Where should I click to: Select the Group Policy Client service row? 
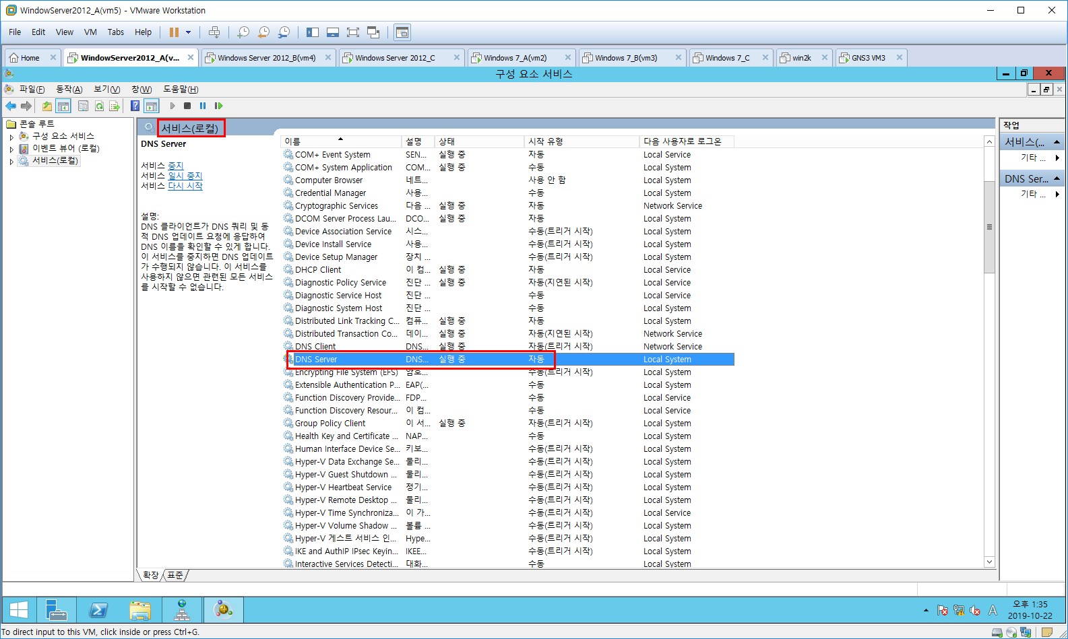[508, 424]
